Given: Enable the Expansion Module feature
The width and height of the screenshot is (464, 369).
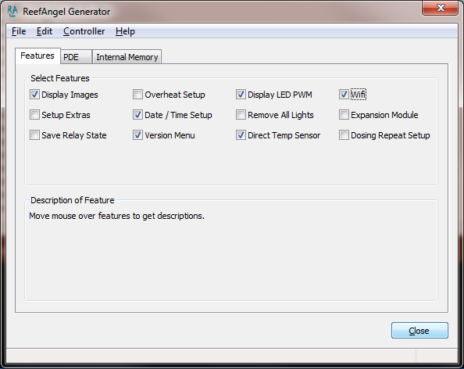Looking at the screenshot, I should click(x=344, y=115).
